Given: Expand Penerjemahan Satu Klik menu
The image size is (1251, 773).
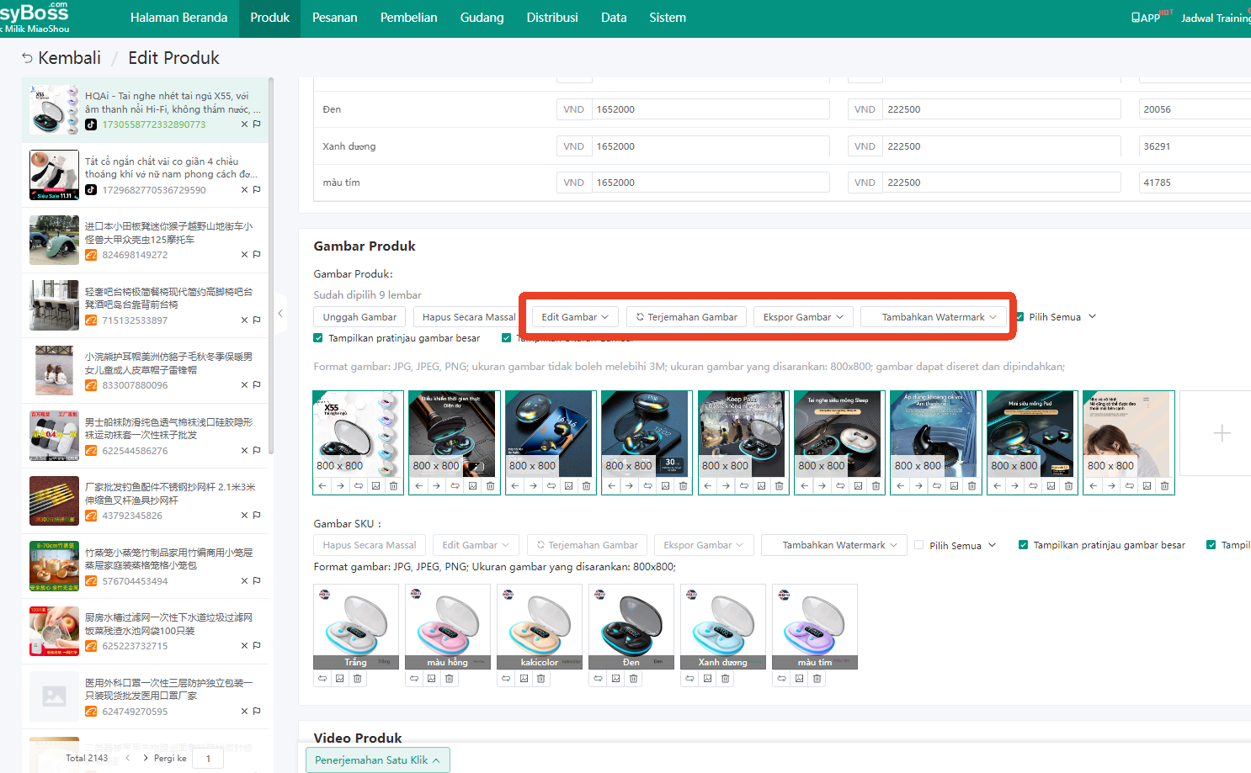Looking at the screenshot, I should [x=378, y=760].
